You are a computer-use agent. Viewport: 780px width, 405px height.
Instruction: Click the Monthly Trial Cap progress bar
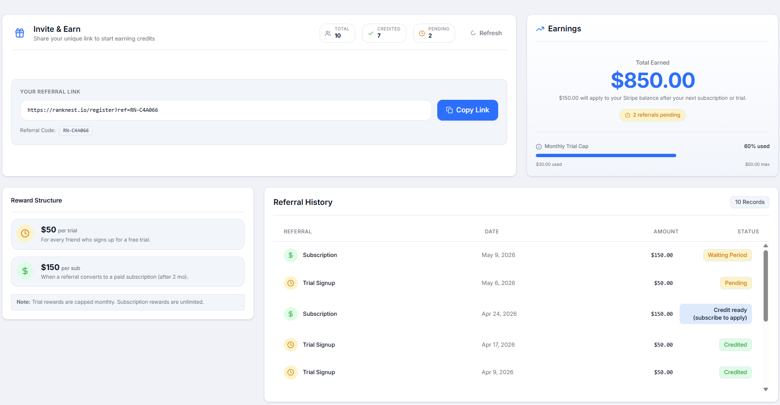point(653,156)
